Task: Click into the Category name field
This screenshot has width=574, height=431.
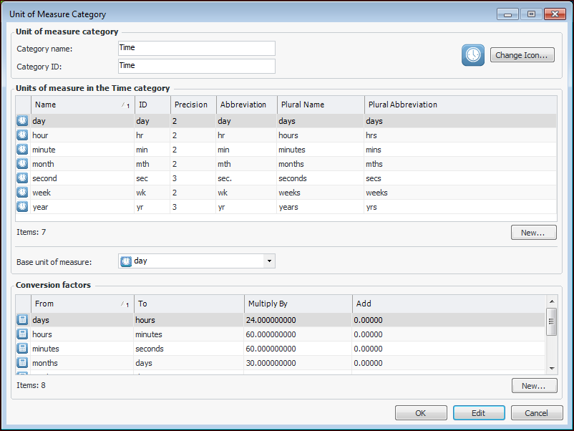Action: pyautogui.click(x=196, y=48)
